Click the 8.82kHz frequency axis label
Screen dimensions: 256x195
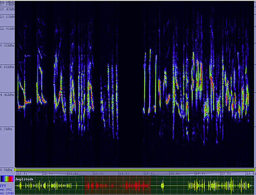click(7, 45)
